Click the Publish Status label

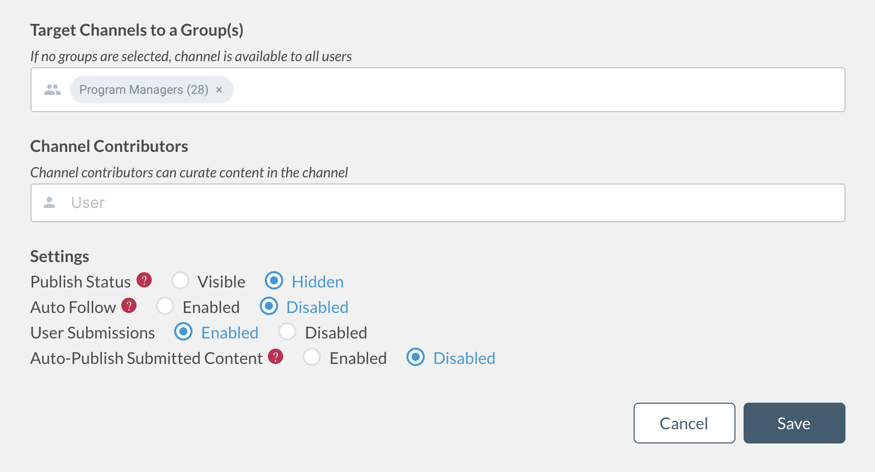pyautogui.click(x=80, y=282)
